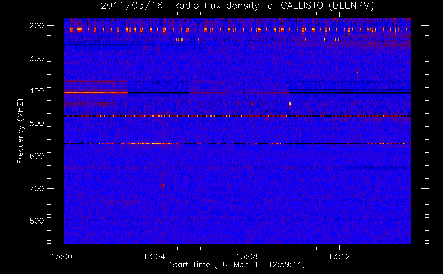Screen dimensions: 443x274
Task: Click the 13:08 time tick label
Action: (x=247, y=257)
